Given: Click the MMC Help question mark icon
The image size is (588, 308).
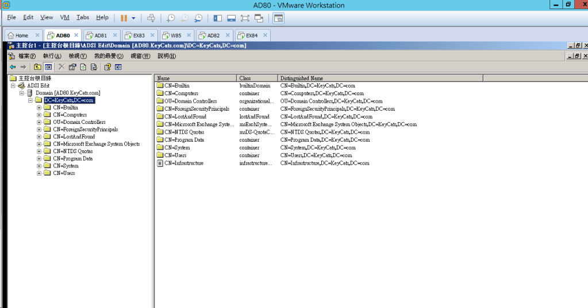Looking at the screenshot, I should pyautogui.click(x=107, y=67).
